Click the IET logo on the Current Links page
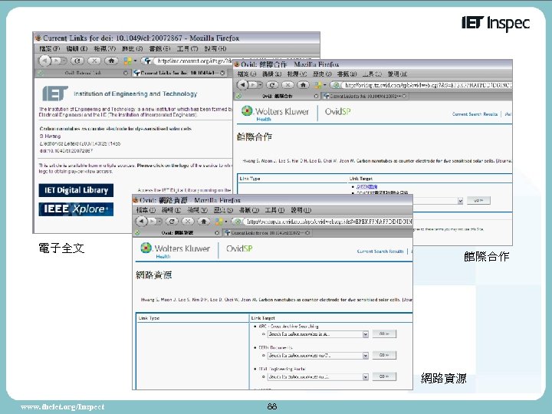The image size is (552, 414). [55, 94]
